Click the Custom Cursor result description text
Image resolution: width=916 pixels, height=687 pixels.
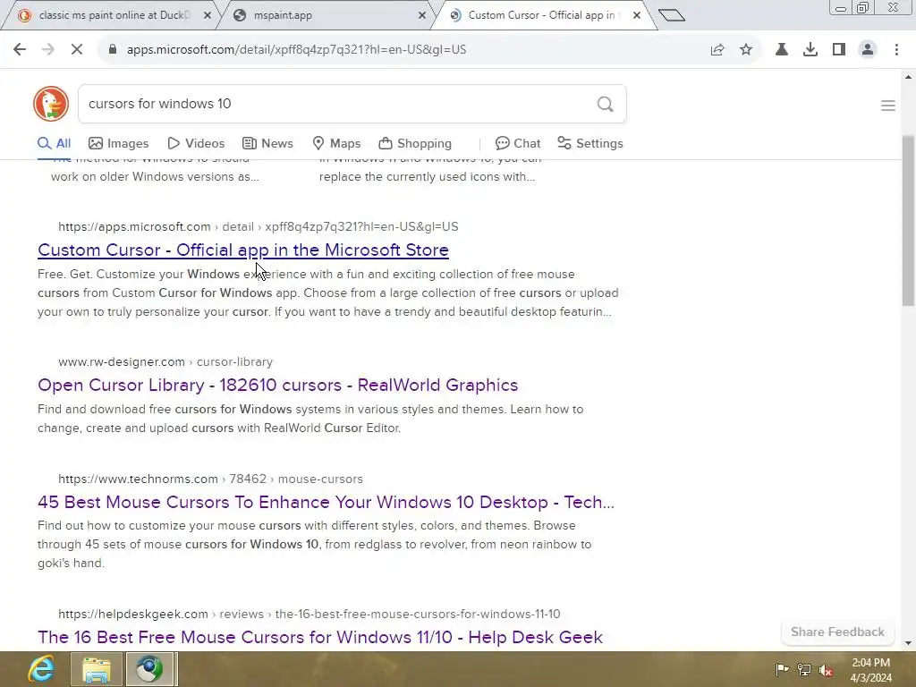click(327, 293)
